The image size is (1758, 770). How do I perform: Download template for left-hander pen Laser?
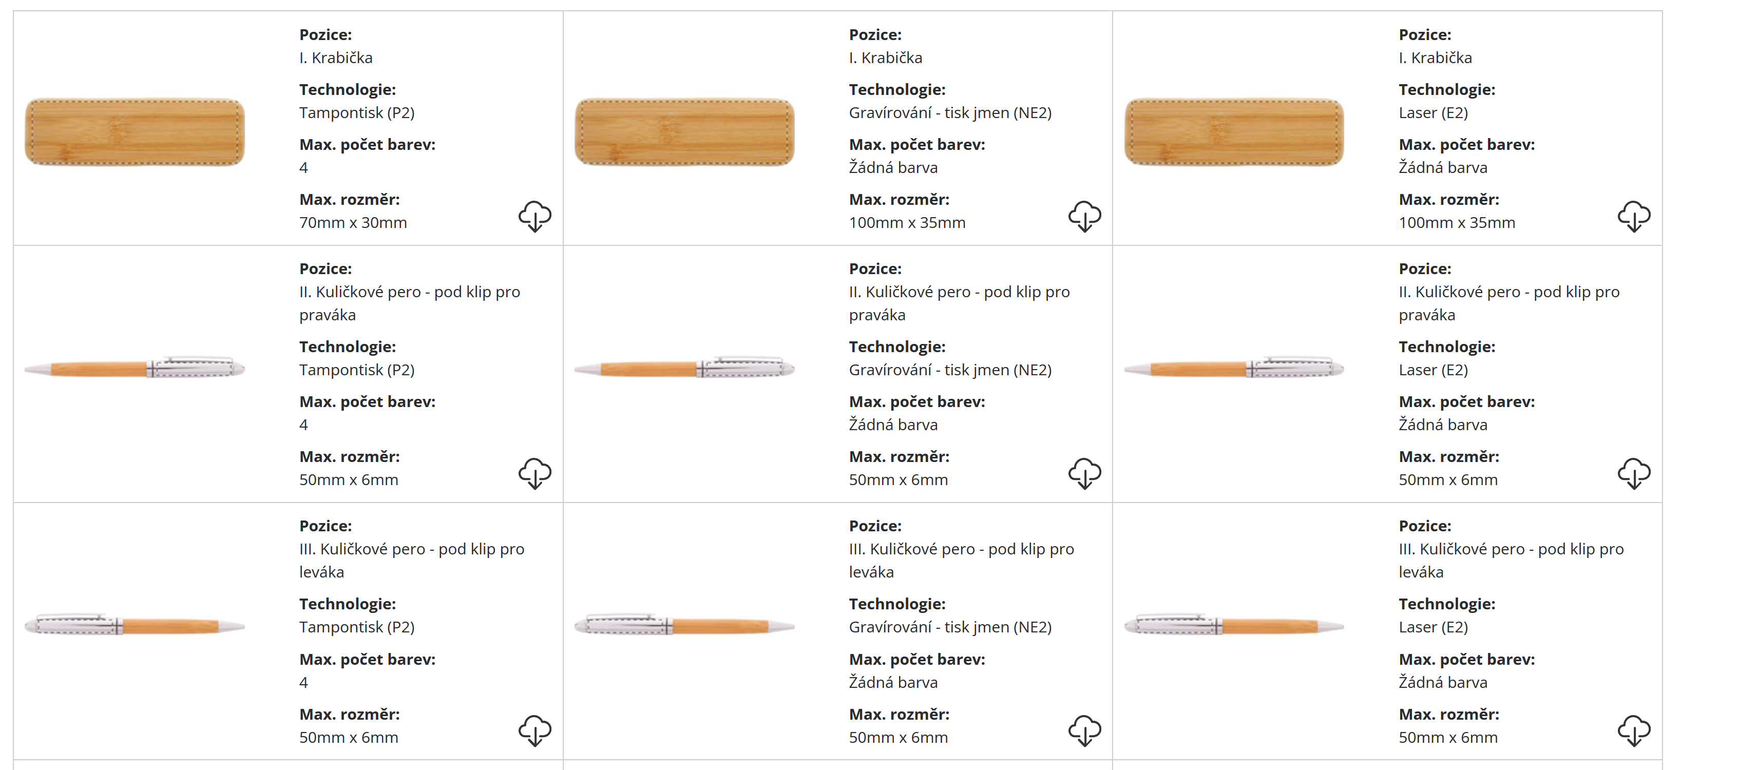[1634, 730]
